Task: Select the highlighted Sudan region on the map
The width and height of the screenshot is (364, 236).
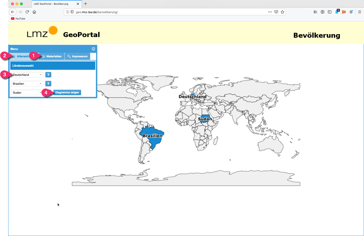Action: pos(205,119)
